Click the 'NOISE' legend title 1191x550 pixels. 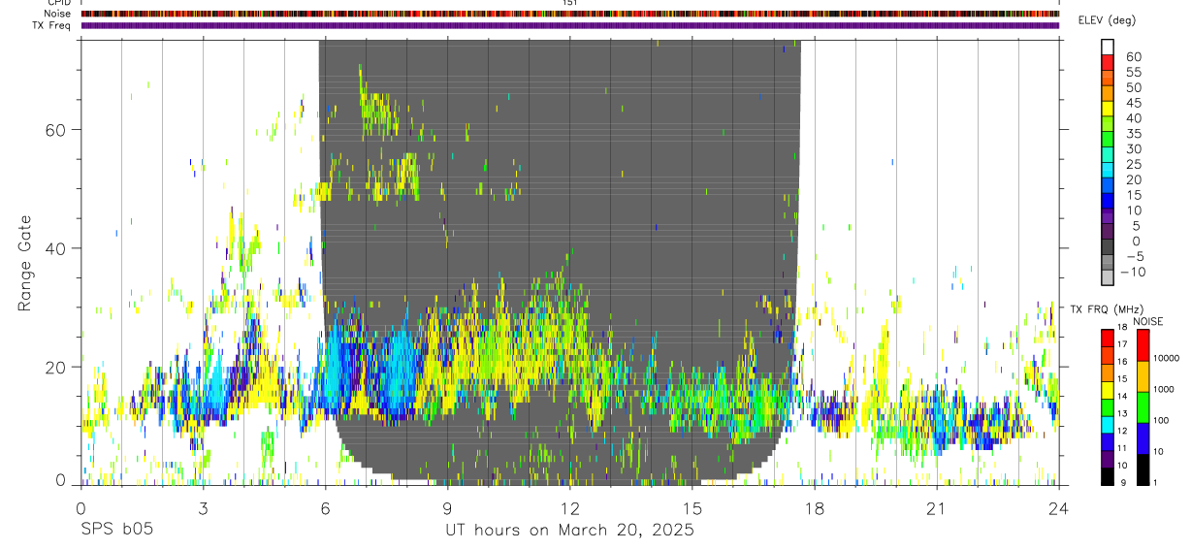tap(1148, 321)
